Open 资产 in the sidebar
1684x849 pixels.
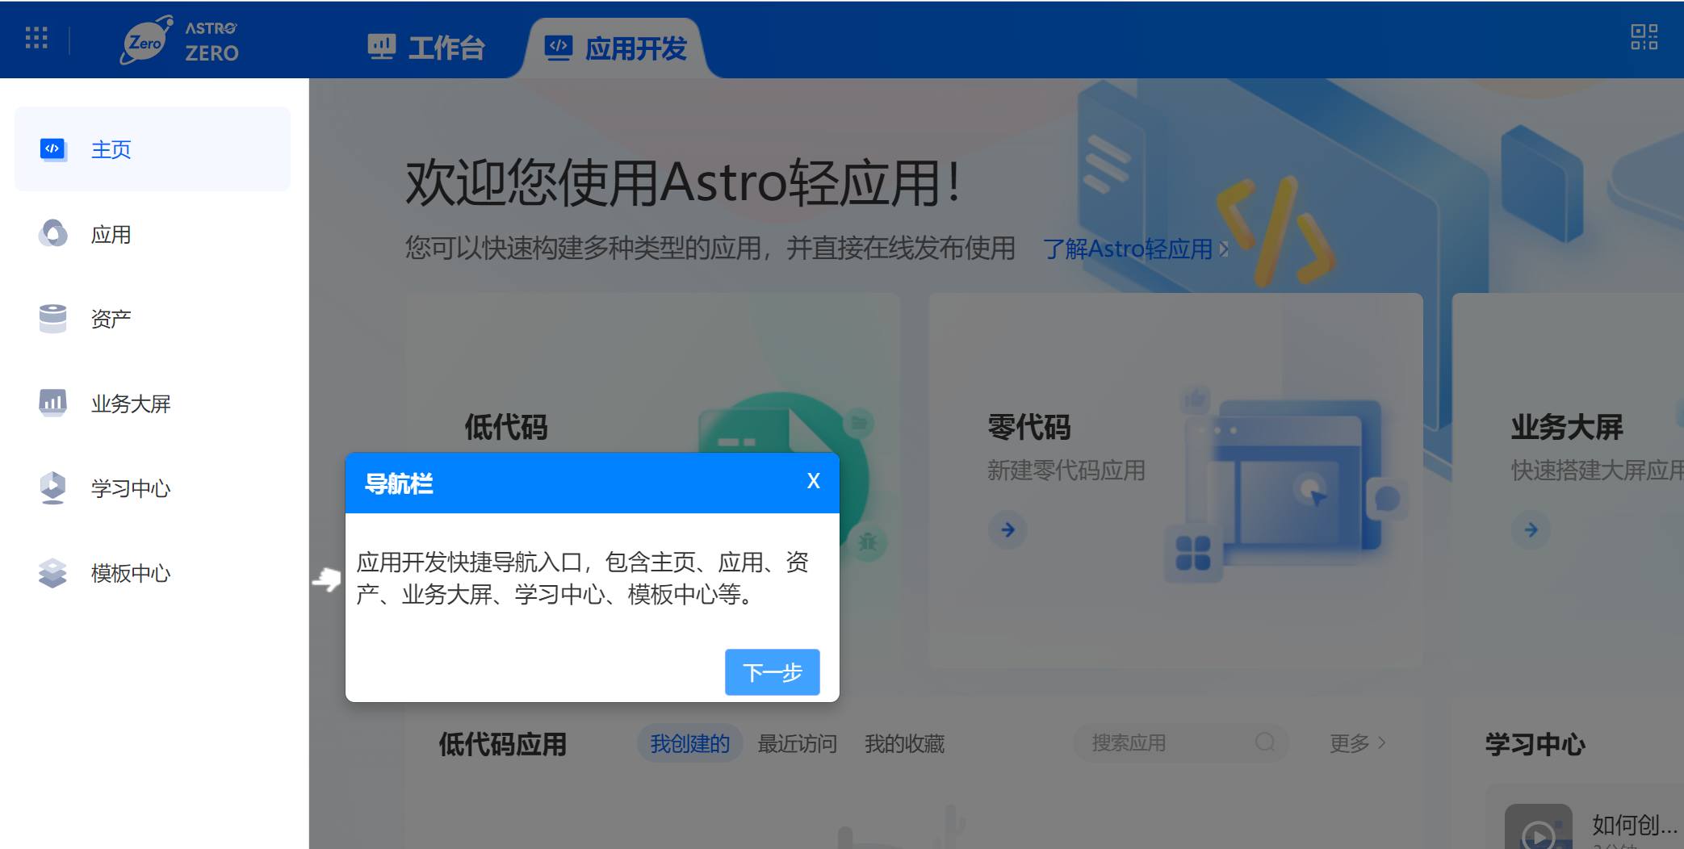click(153, 319)
